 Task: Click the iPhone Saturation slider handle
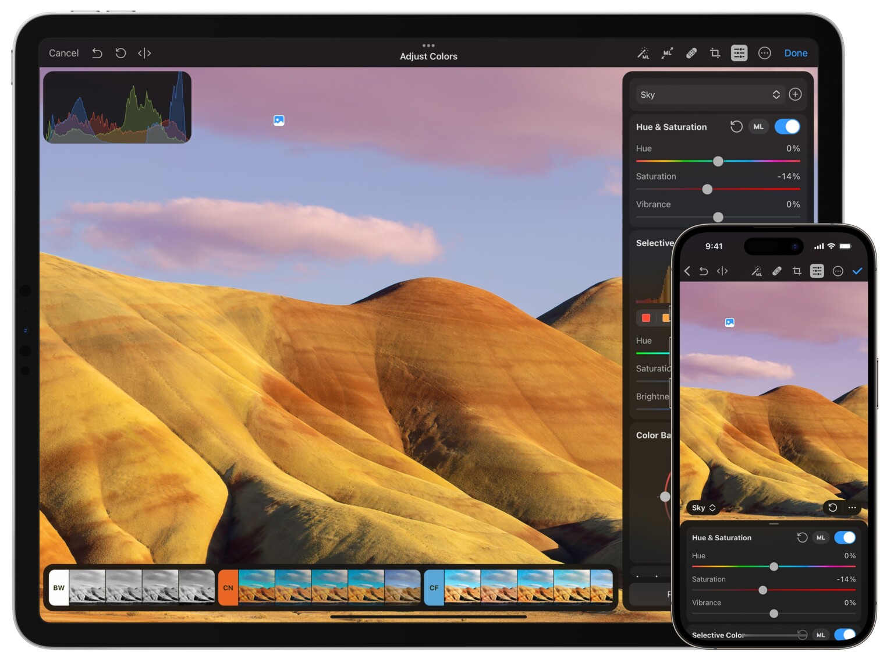point(762,590)
